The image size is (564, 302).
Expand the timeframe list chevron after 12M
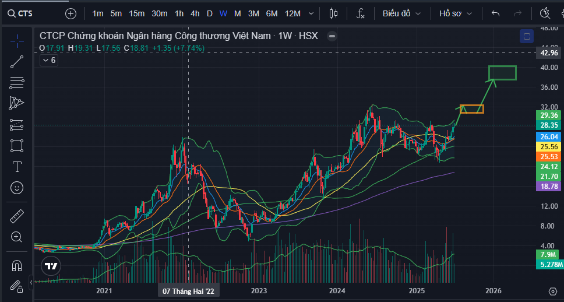point(311,13)
